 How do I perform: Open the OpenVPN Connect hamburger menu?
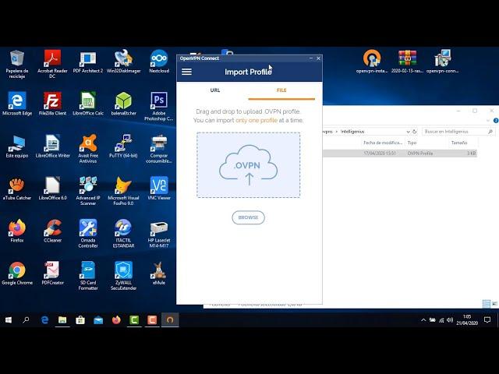coord(186,72)
